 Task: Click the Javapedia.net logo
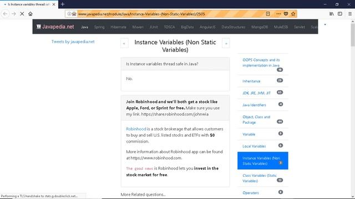click(55, 27)
